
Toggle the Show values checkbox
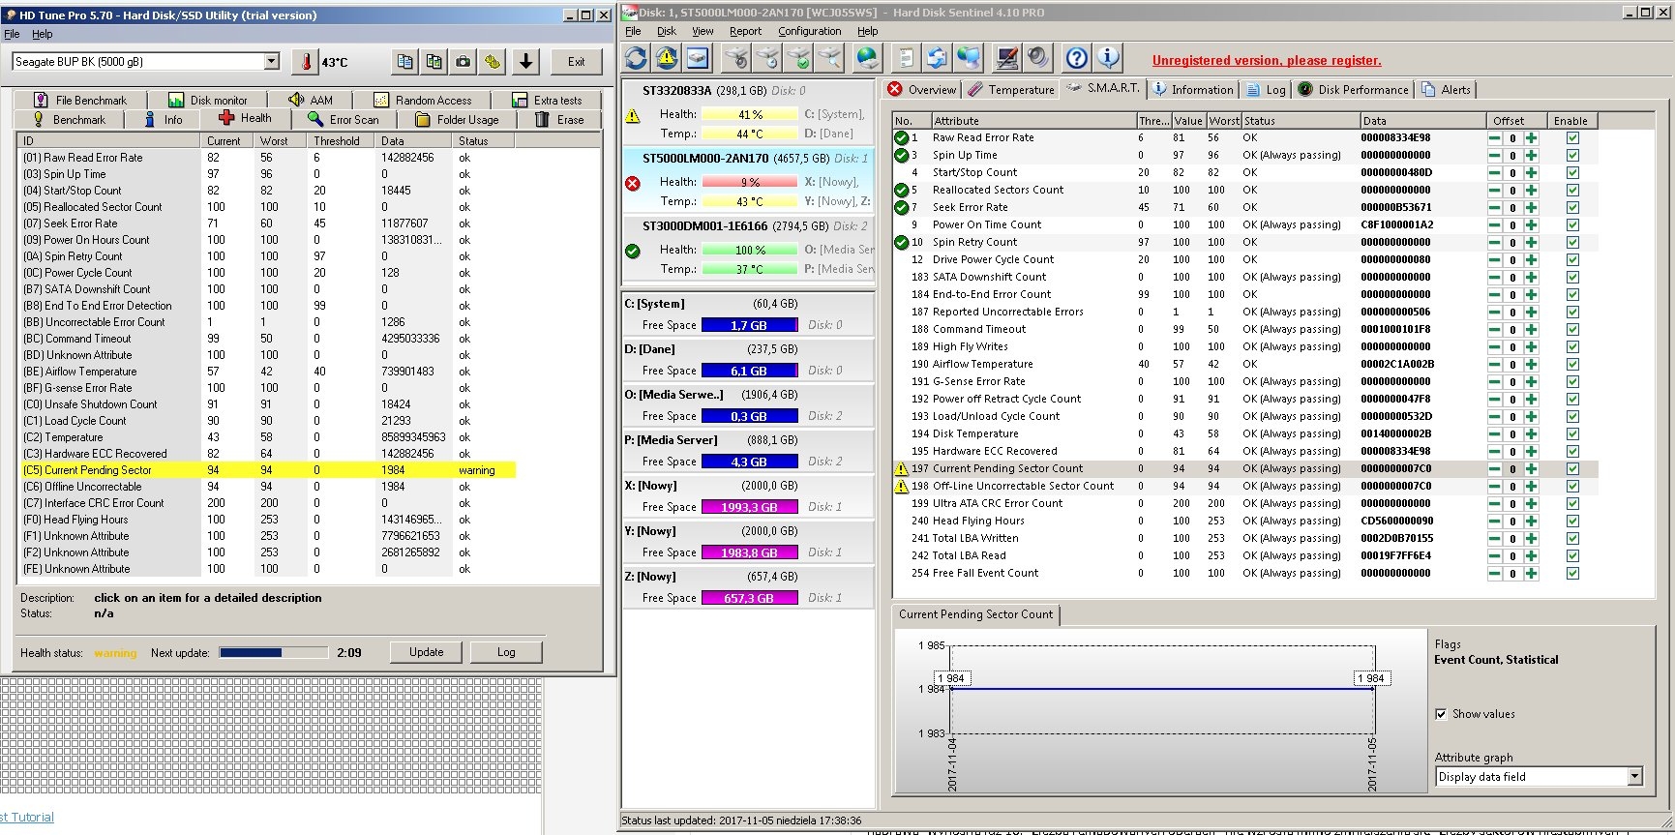click(1441, 714)
